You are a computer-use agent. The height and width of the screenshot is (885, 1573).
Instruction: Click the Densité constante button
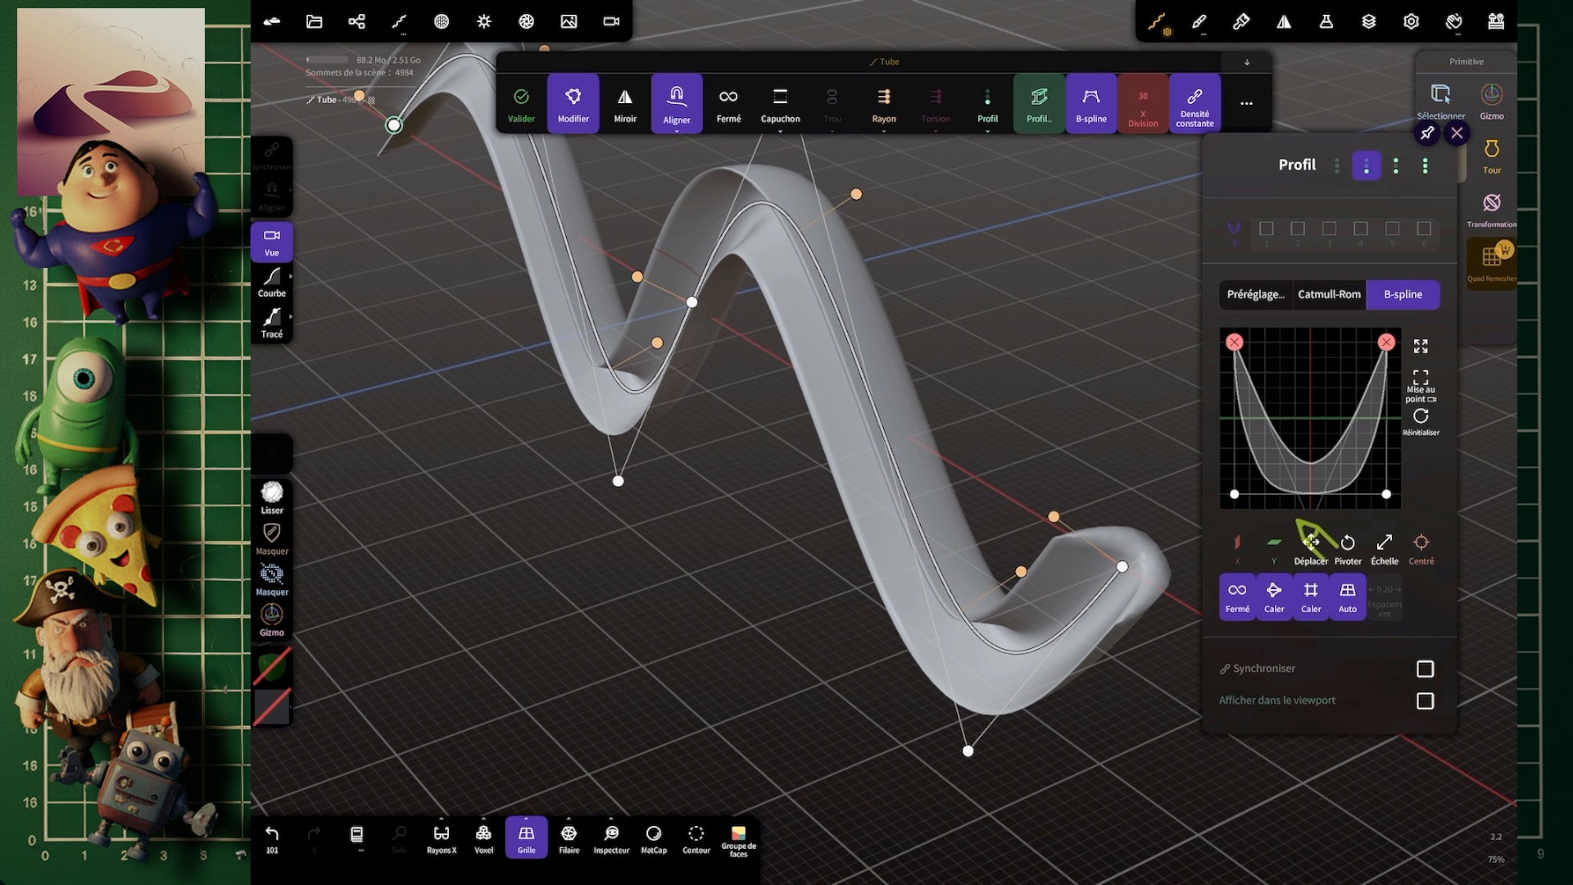(1194, 103)
